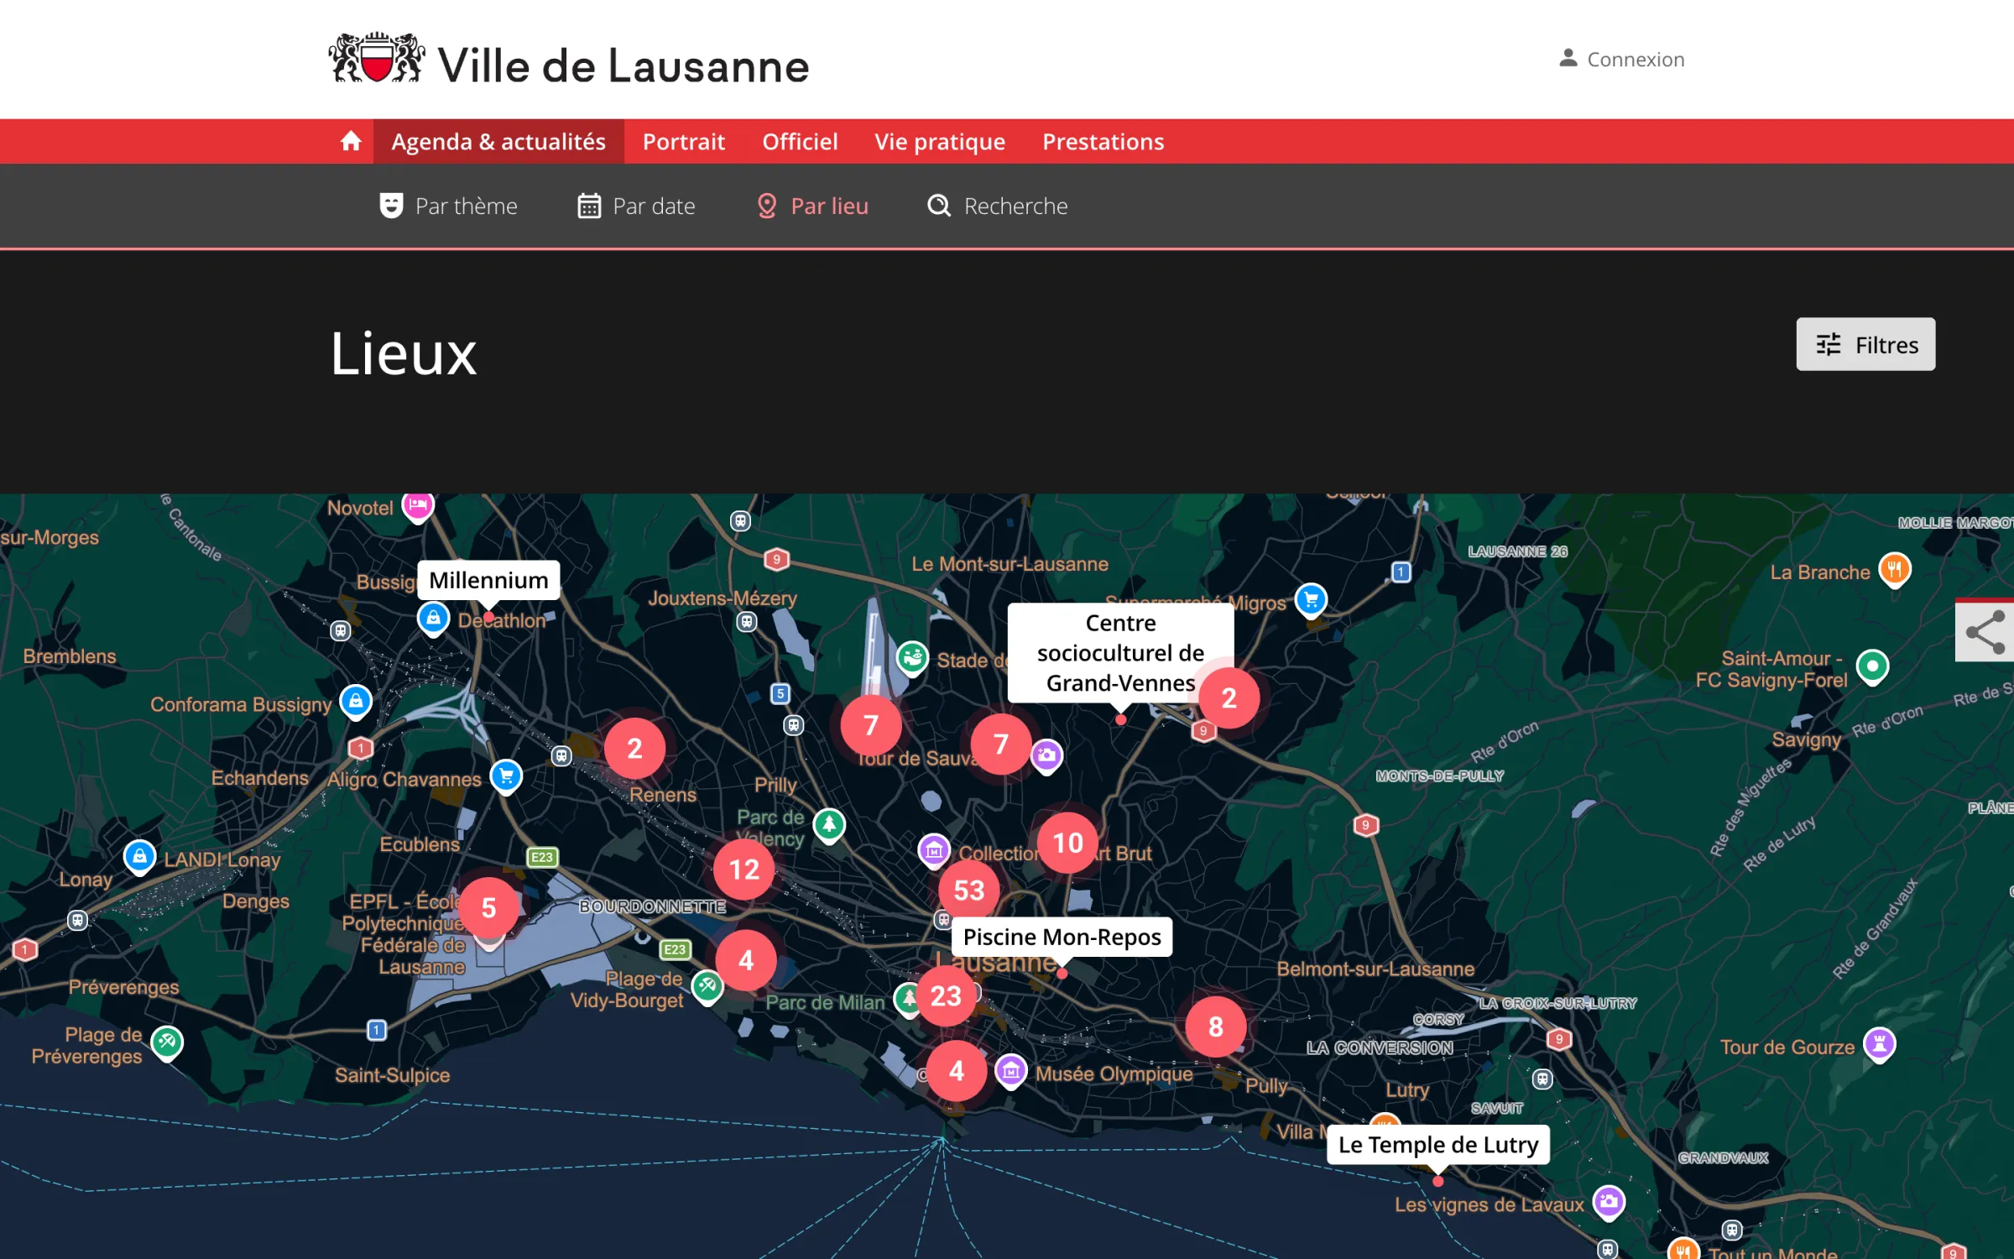Open the Portrait menu item
Screen dimensions: 2014x1259
(683, 141)
